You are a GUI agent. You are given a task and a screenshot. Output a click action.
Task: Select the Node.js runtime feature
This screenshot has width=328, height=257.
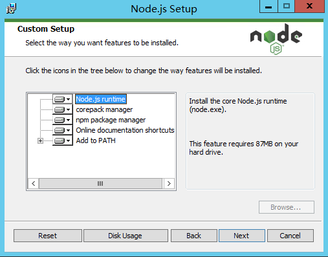click(x=101, y=99)
